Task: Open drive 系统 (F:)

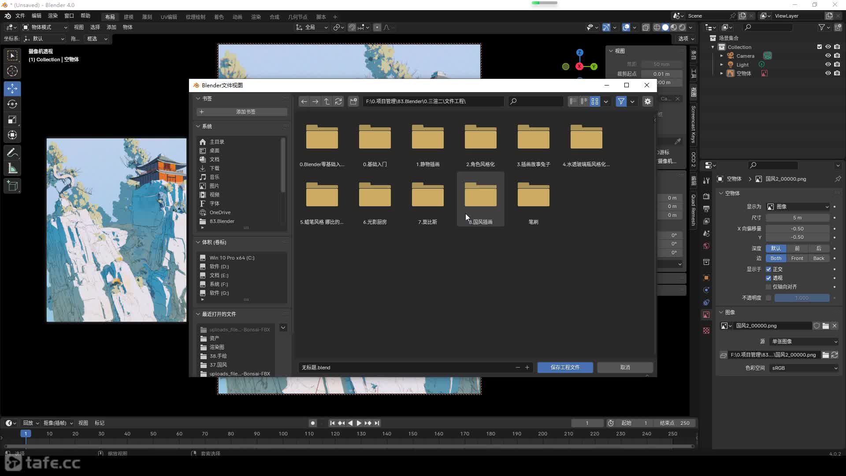Action: (x=219, y=284)
